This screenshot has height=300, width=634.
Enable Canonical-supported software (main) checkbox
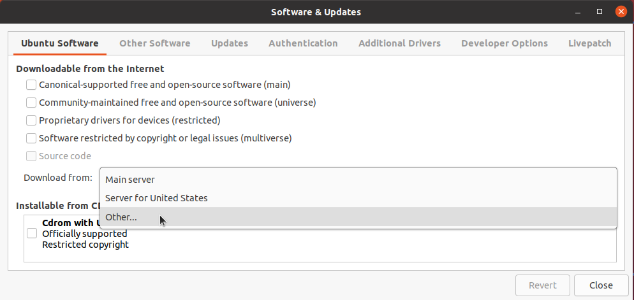coord(31,85)
